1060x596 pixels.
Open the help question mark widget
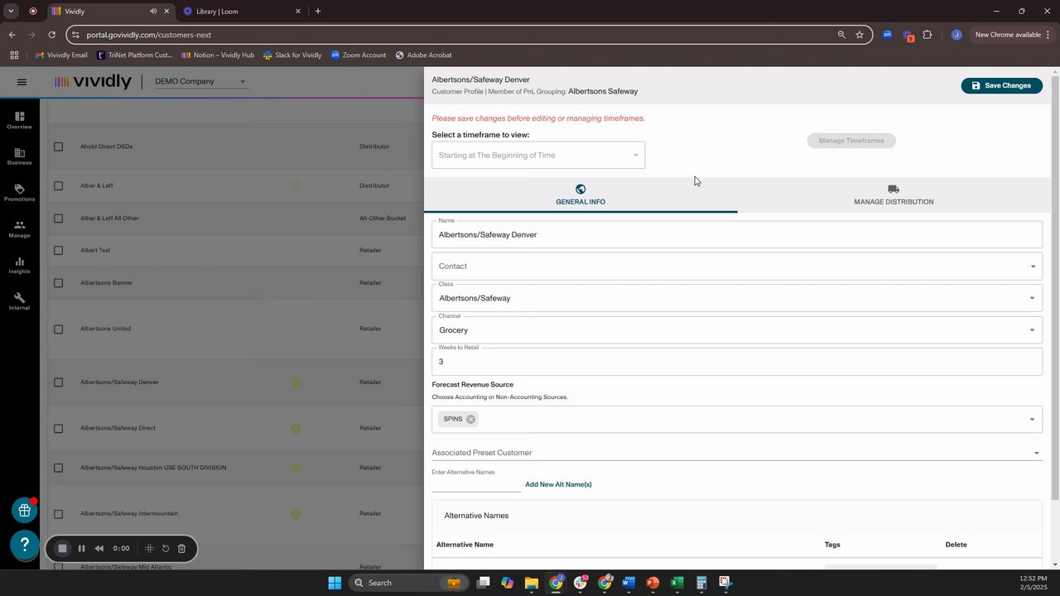[25, 544]
